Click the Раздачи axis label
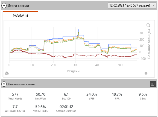Image resolution: width=158 pixels, height=117 pixels. (73, 71)
